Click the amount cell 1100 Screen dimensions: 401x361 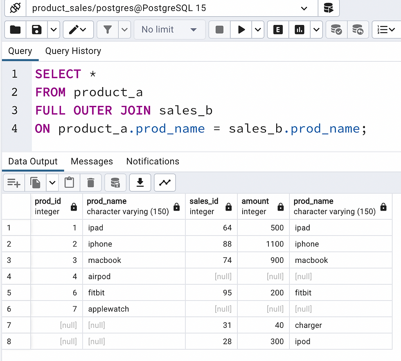coord(264,244)
